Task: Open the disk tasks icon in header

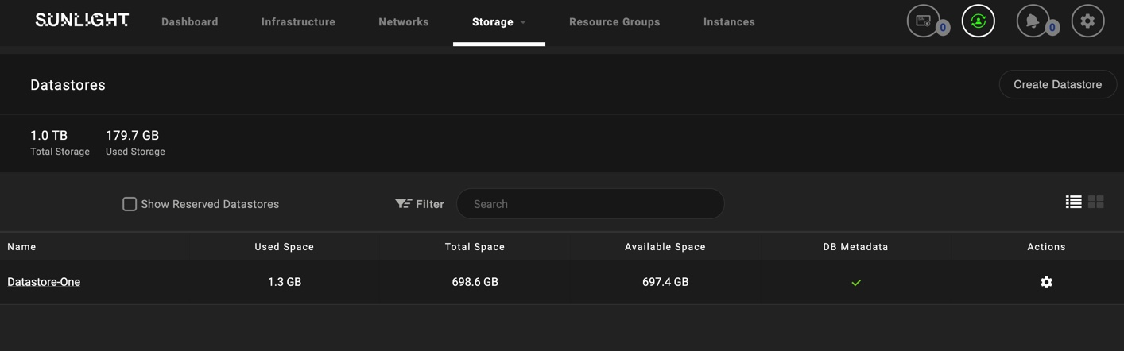Action: [924, 21]
